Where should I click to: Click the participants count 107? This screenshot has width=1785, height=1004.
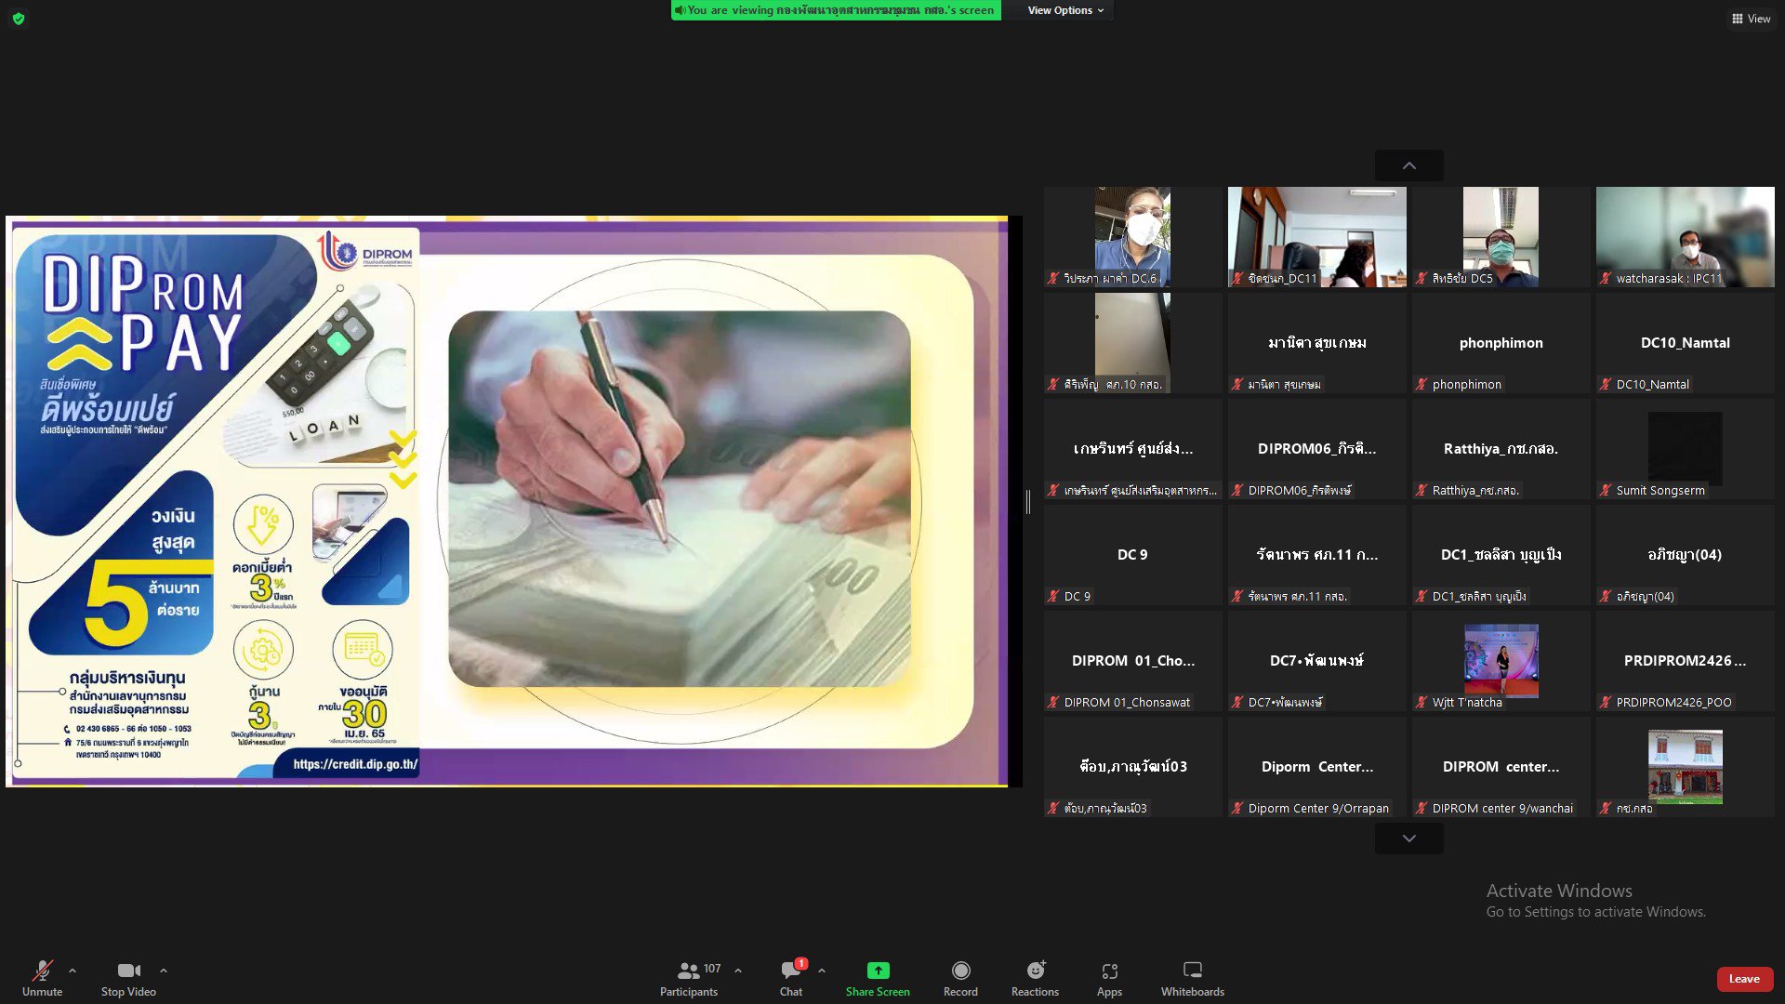pyautogui.click(x=712, y=969)
